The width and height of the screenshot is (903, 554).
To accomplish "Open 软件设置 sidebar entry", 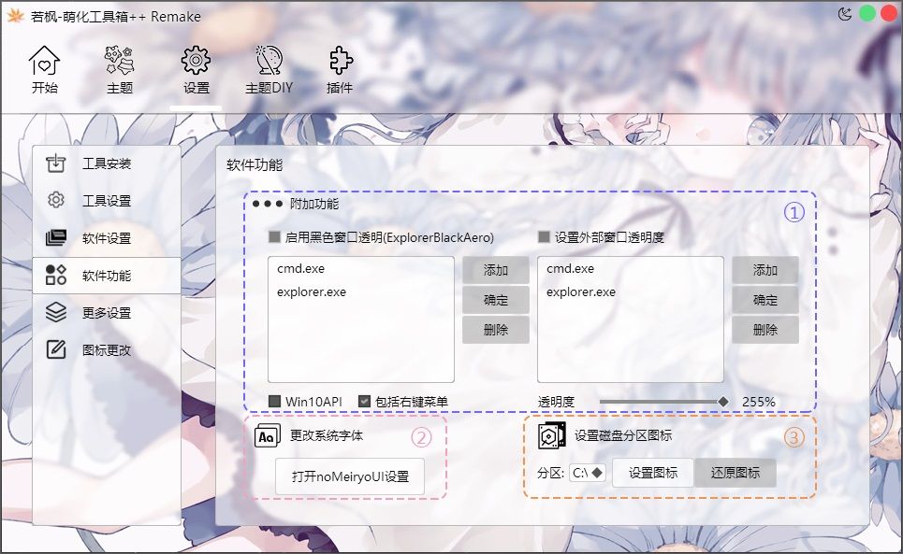I will (107, 238).
